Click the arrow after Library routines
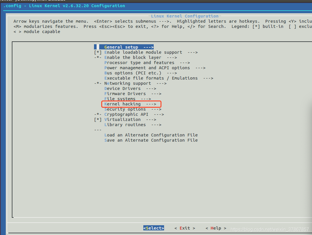Viewport: 312px width, 235px height. [156, 125]
